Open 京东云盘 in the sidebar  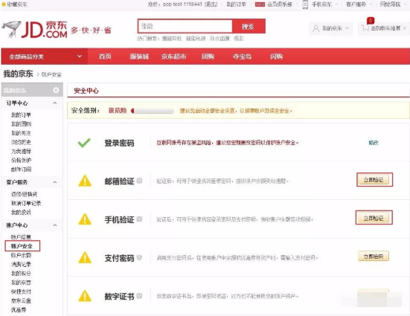point(21,300)
